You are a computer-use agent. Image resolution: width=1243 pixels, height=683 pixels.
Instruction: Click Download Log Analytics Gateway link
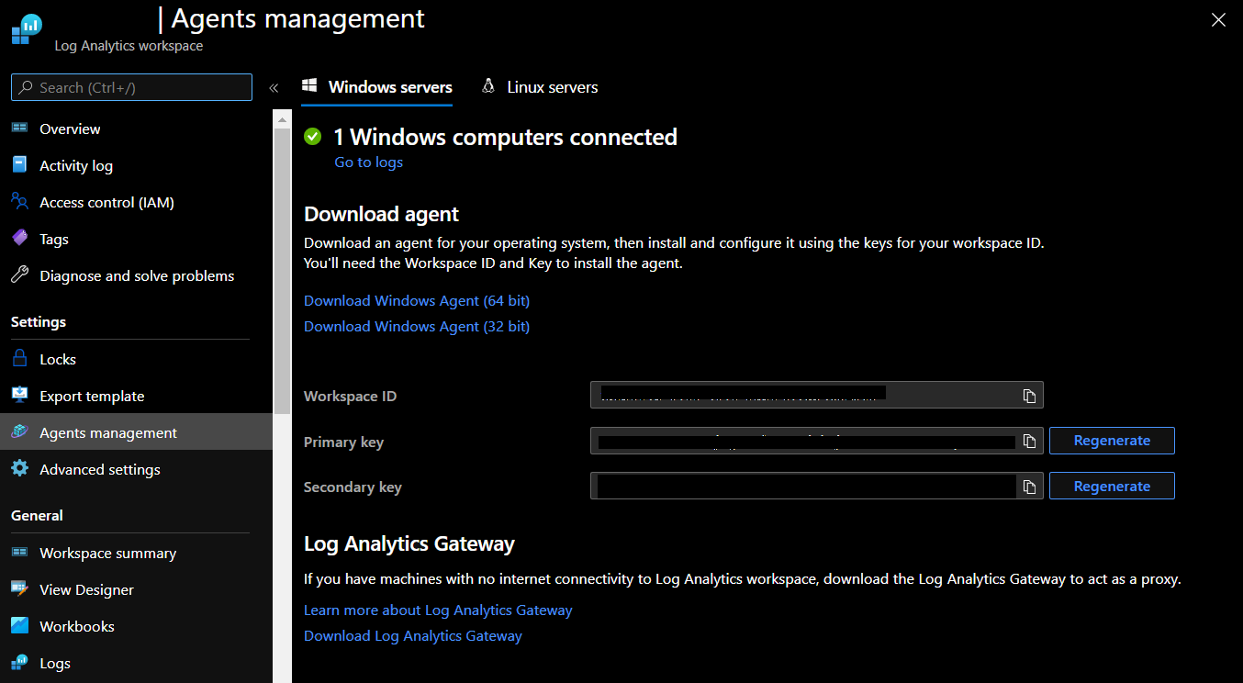413,635
